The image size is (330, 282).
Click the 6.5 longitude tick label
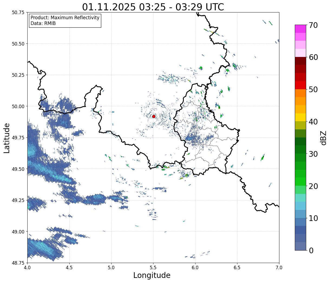pos(237,267)
